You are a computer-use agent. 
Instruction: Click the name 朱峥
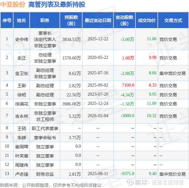[x=21, y=138]
